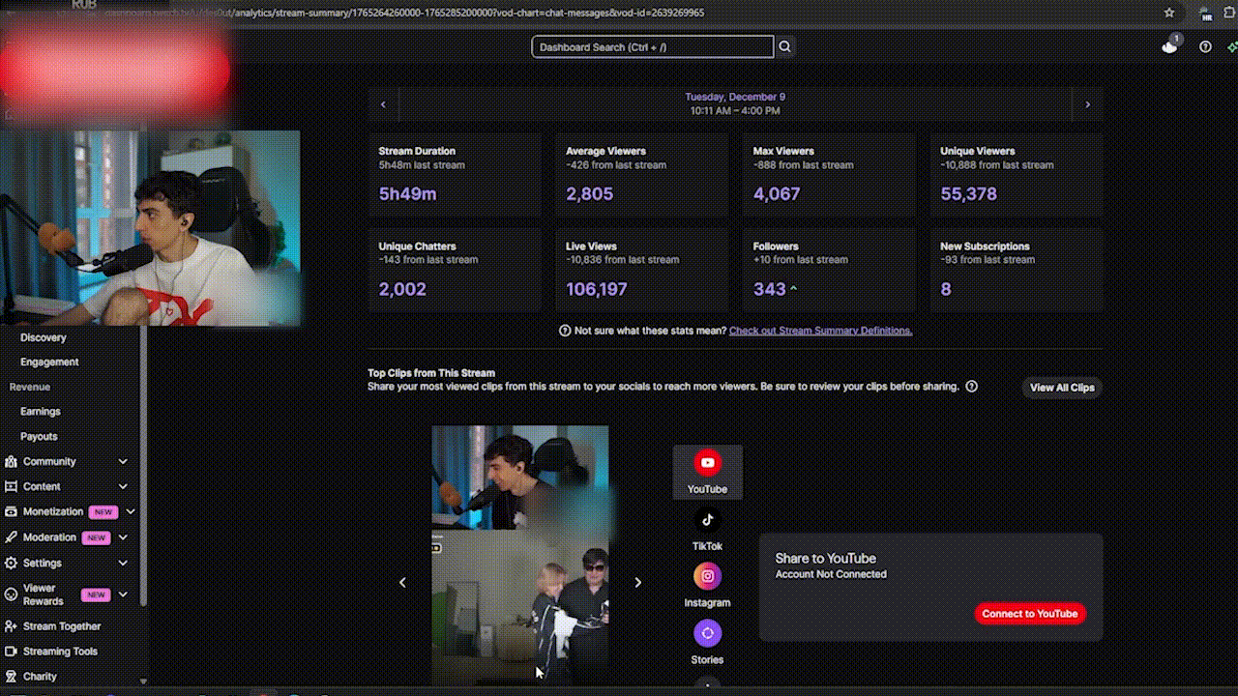Open the Earnings menu item
This screenshot has height=696, width=1238.
(41, 412)
